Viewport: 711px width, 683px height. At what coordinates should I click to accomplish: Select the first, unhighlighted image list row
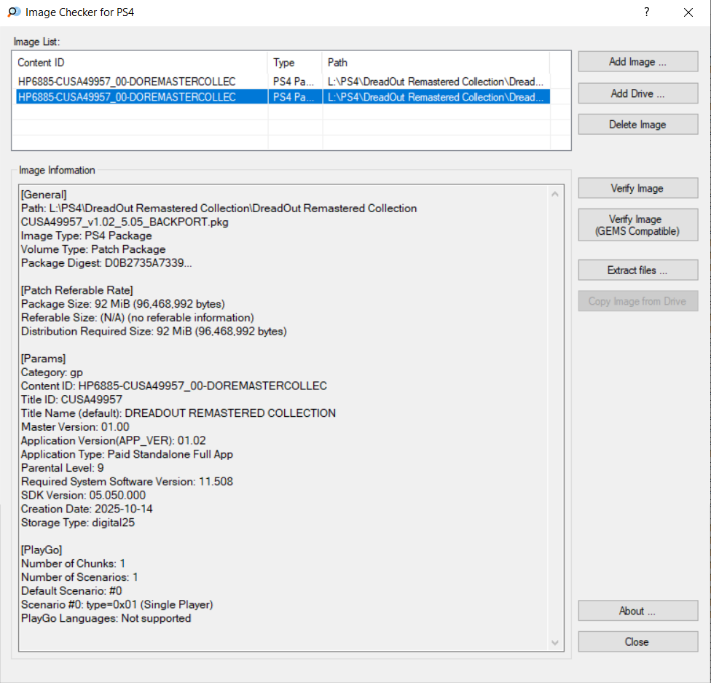127,82
